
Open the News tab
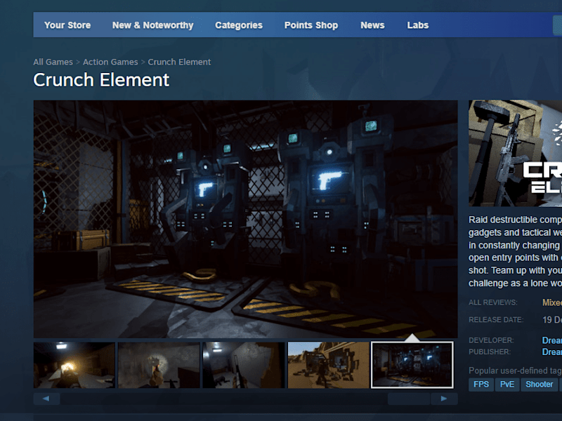(372, 25)
